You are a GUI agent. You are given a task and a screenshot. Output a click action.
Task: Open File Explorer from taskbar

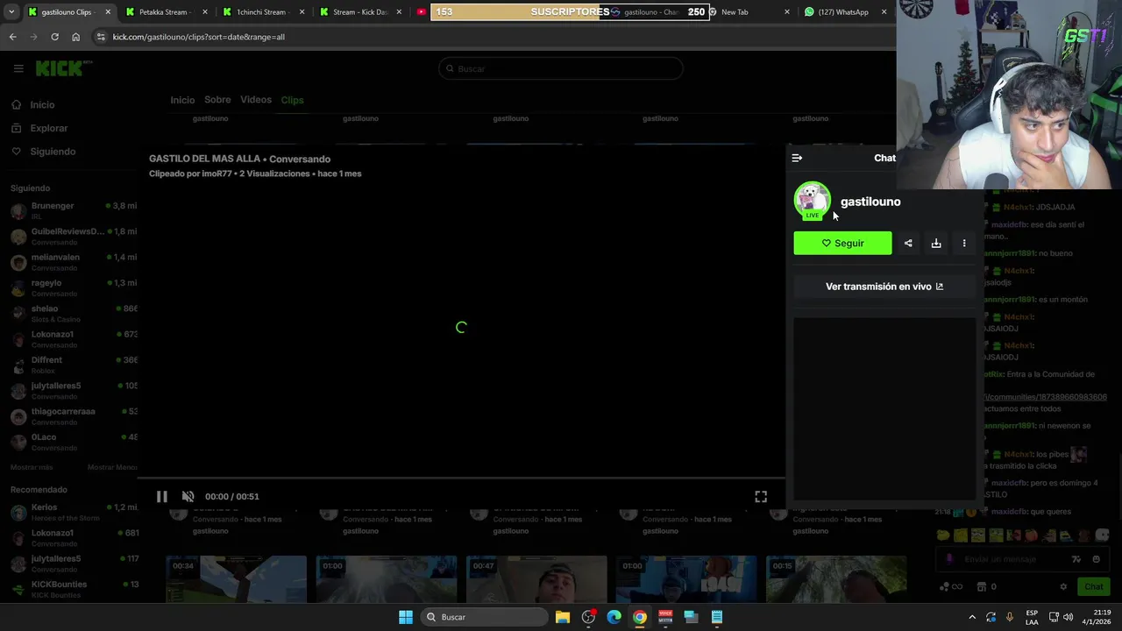[x=563, y=617]
